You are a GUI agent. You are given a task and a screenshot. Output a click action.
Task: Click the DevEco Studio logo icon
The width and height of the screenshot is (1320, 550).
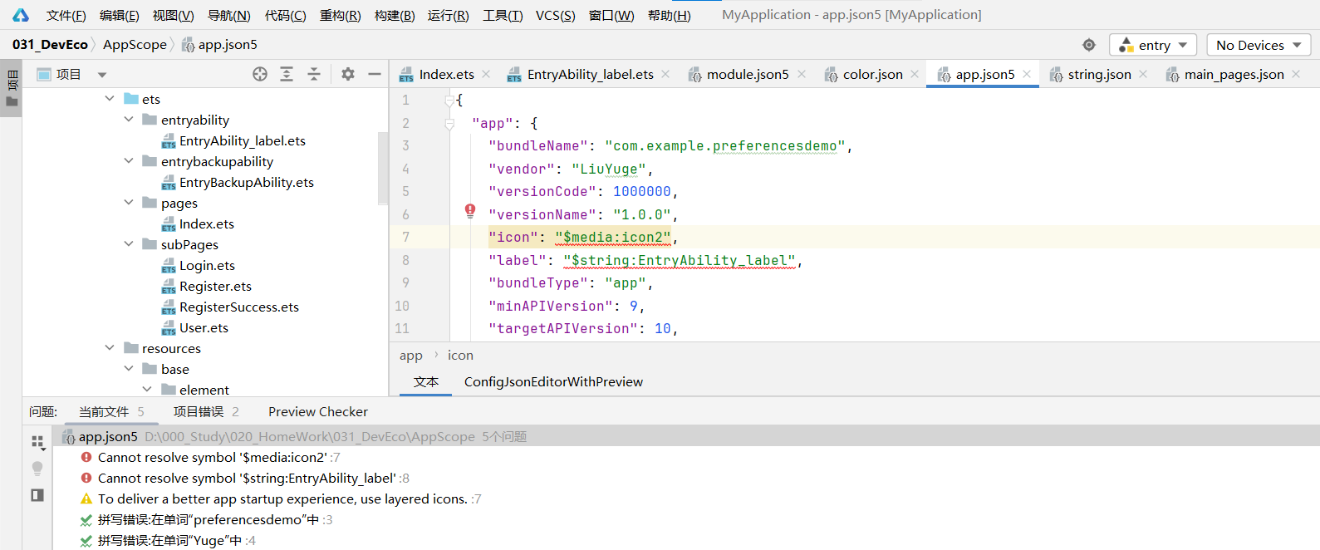(20, 15)
